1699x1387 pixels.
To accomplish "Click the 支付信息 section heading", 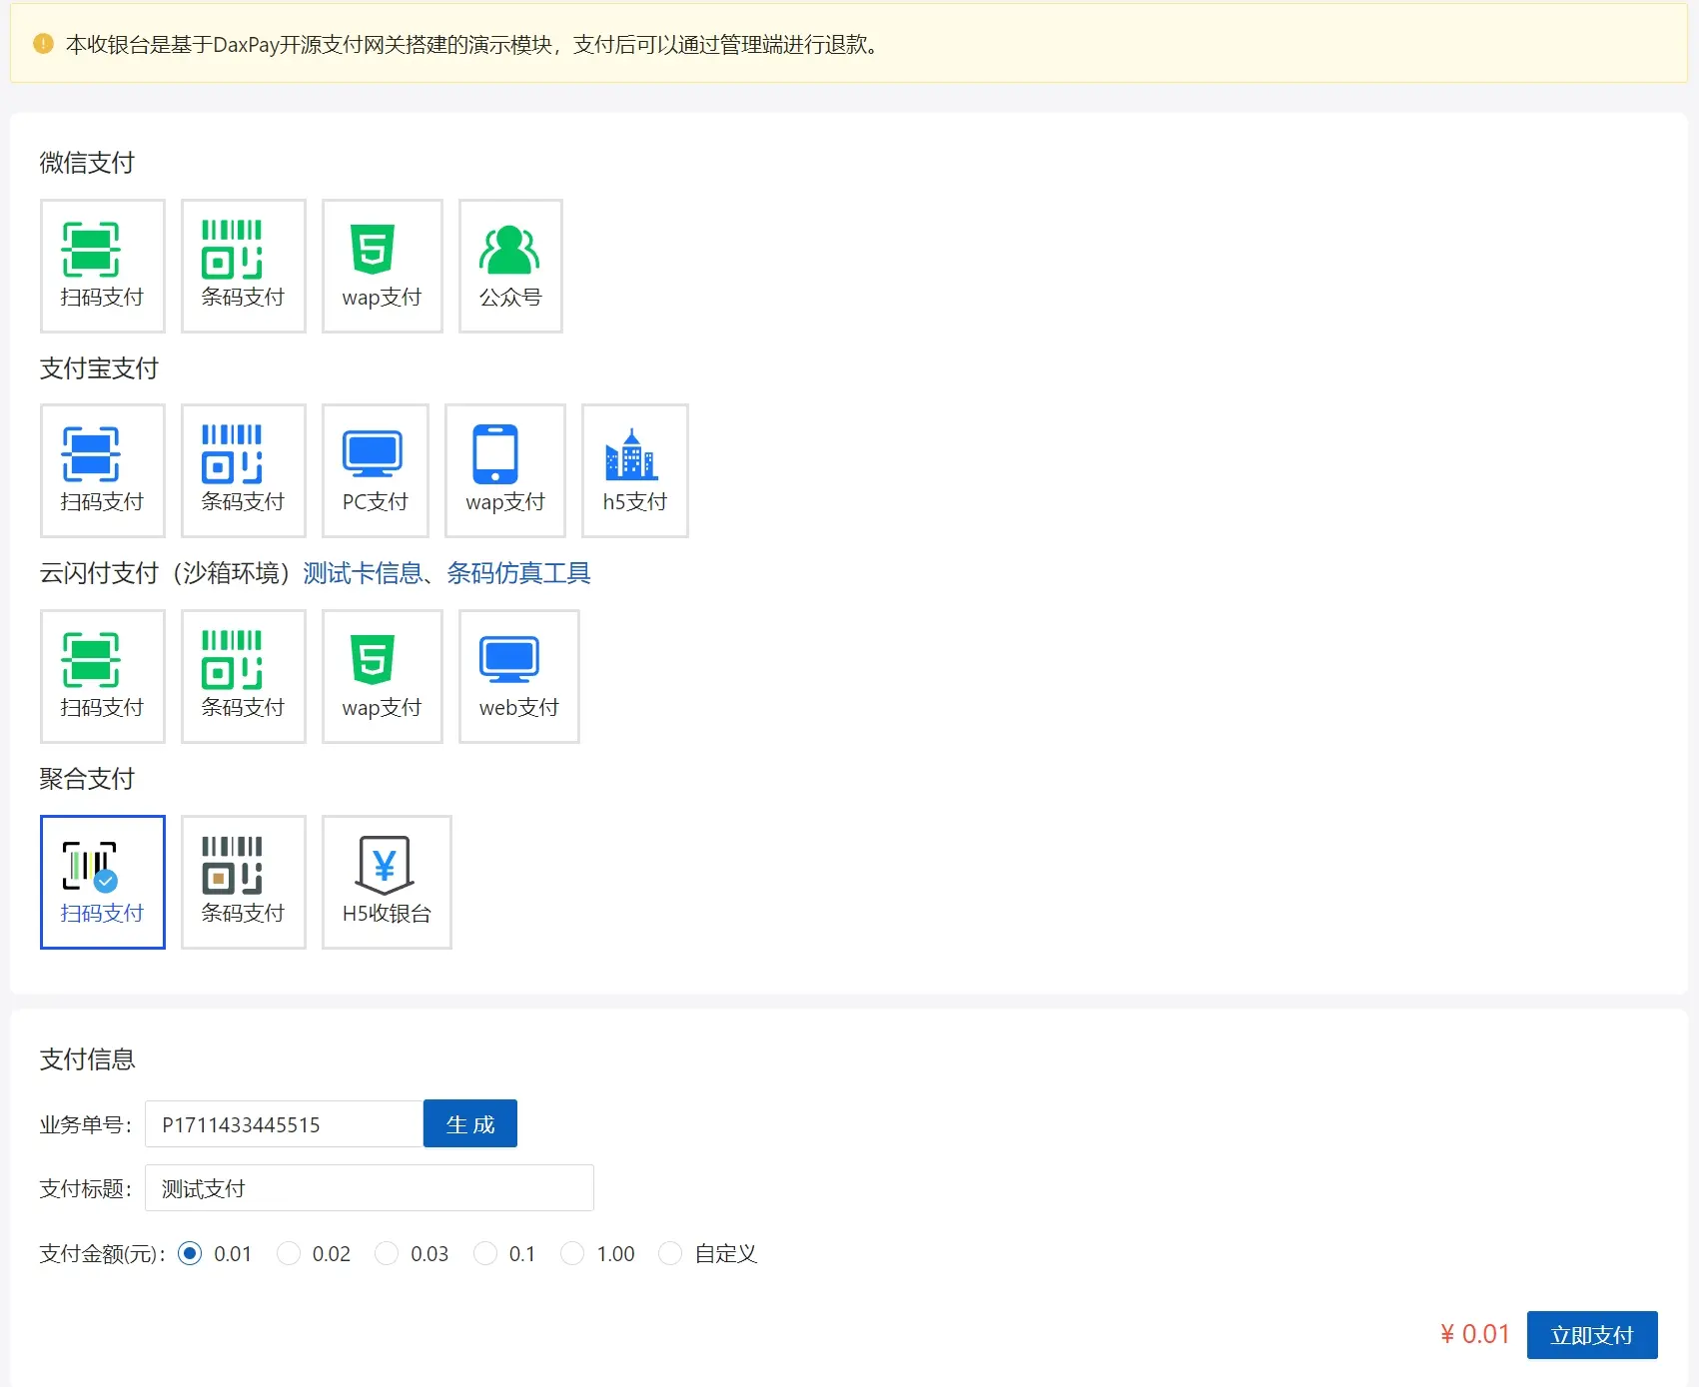I will point(87,1059).
